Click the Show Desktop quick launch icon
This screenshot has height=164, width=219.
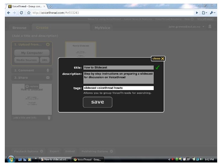click(x=20, y=159)
